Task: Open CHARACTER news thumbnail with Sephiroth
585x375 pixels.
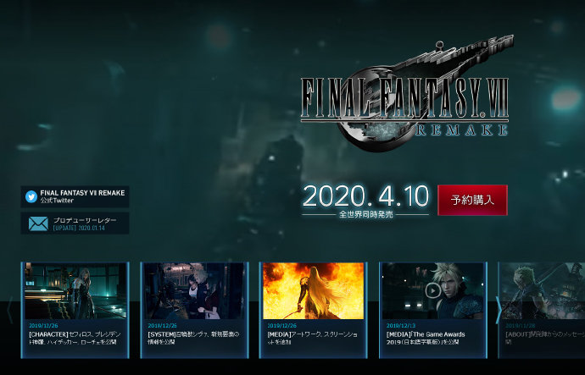Action: 75,291
